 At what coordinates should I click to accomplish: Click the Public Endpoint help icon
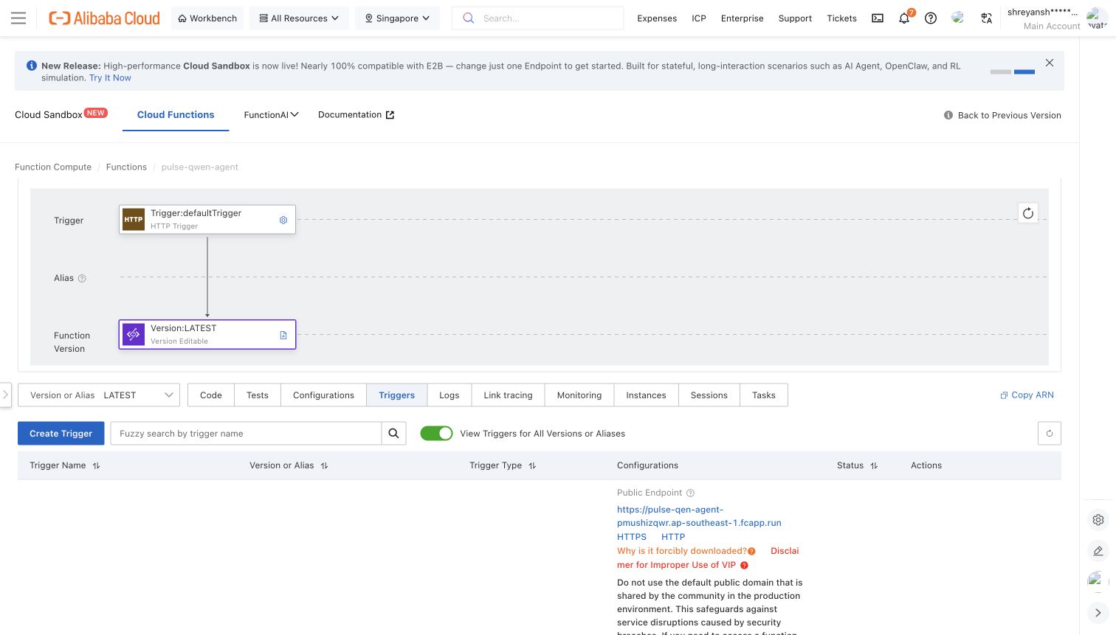(x=690, y=493)
